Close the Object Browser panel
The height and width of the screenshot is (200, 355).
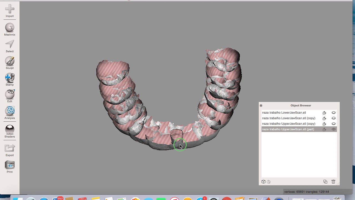point(261,106)
